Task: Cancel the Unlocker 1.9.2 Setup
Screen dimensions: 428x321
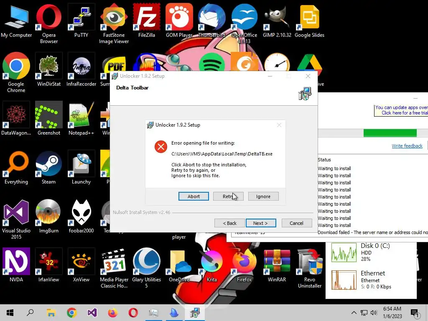Action: click(296, 223)
